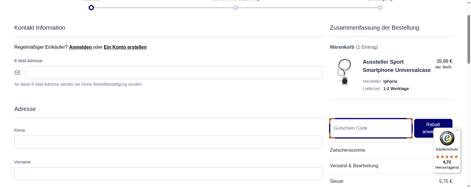
Task: Click the Käuferschutz label in the badge
Action: 447,149
